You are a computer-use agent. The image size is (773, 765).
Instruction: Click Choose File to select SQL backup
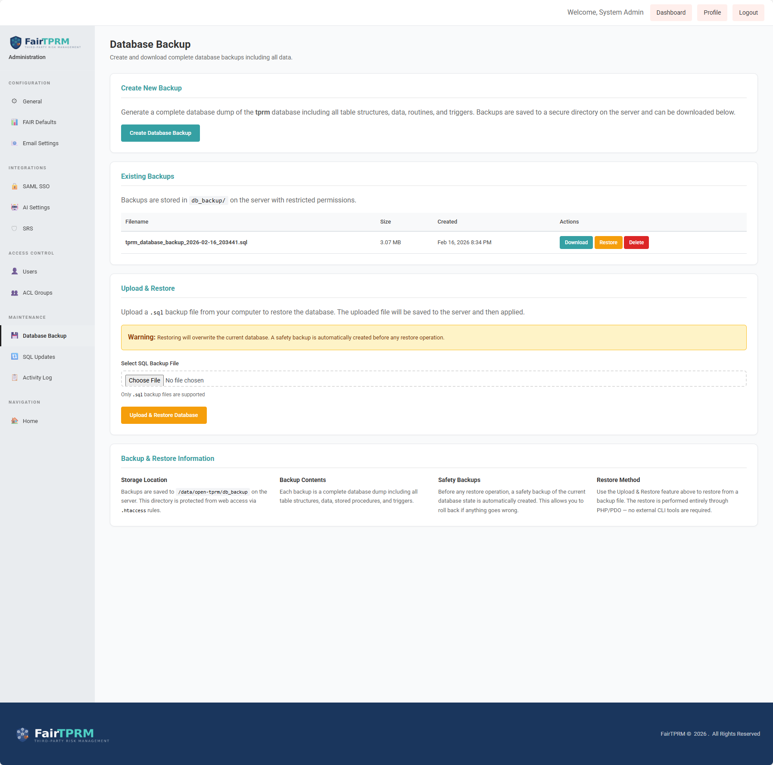tap(144, 380)
